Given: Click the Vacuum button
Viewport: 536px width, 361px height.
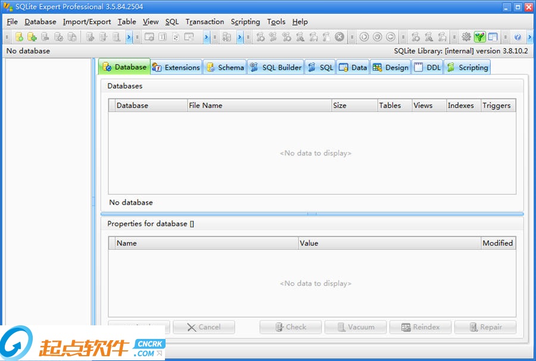Looking at the screenshot, I should 356,327.
